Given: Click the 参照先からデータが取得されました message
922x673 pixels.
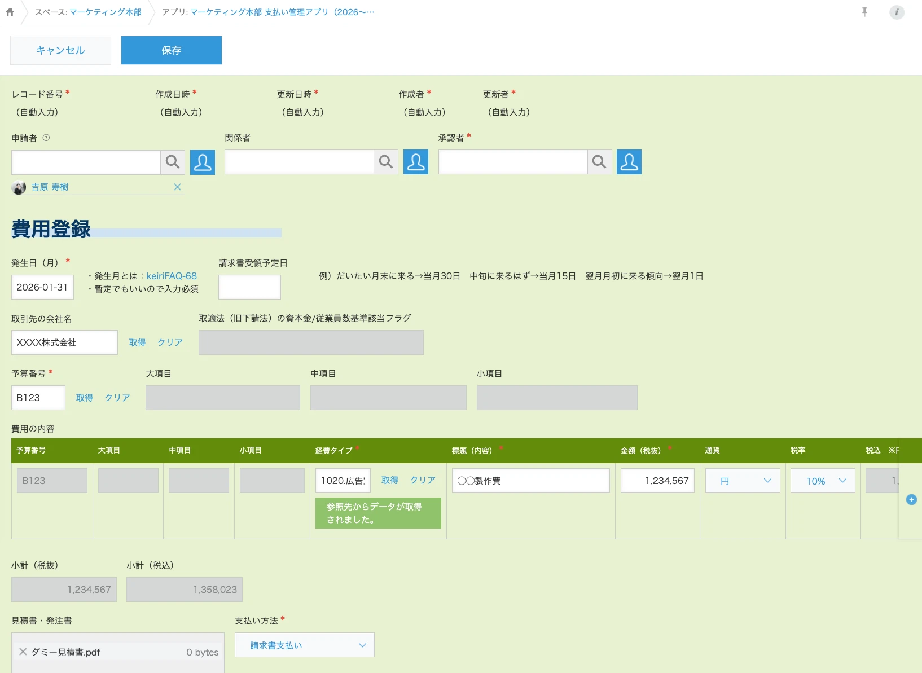Looking at the screenshot, I should (x=378, y=513).
